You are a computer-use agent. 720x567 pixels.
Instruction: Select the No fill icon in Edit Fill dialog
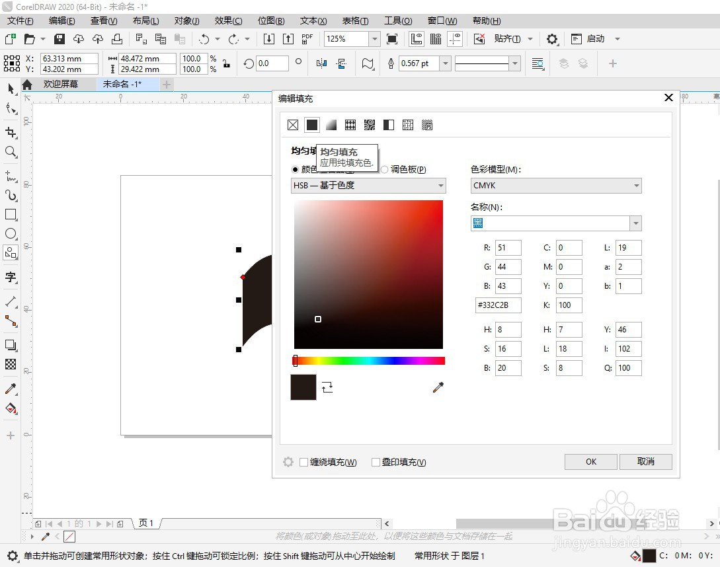tap(293, 125)
